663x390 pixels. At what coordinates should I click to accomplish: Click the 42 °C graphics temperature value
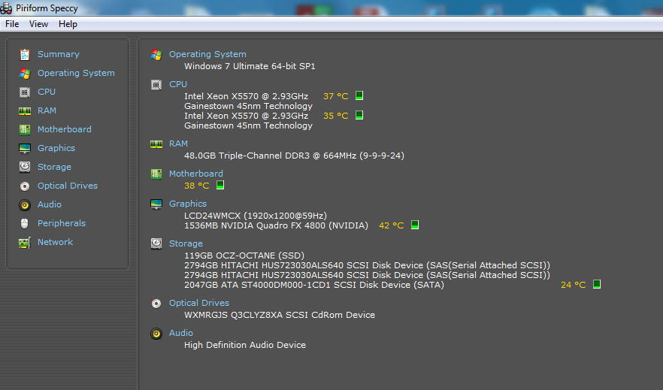(391, 225)
